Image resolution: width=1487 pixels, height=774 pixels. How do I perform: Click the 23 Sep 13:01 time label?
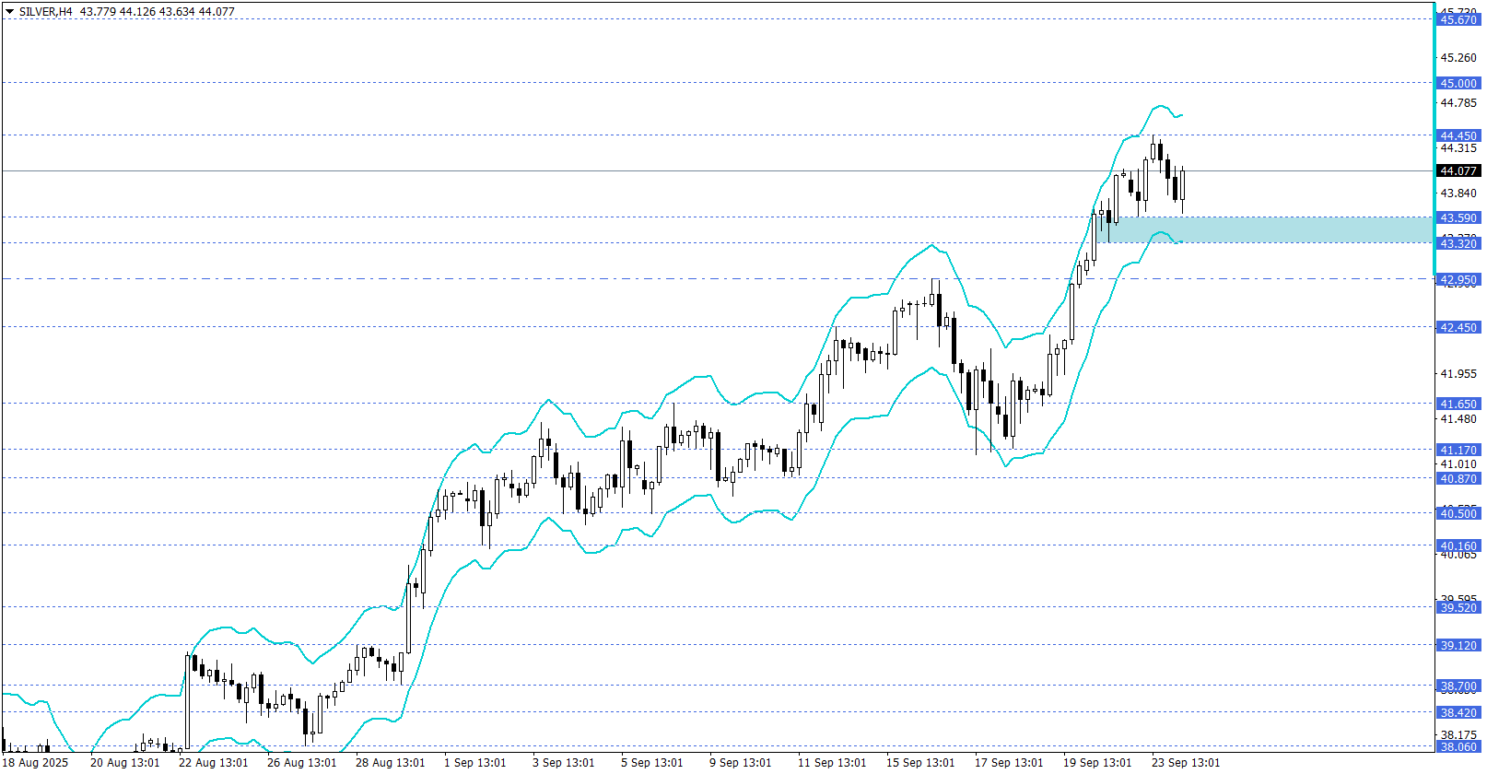click(x=1185, y=762)
